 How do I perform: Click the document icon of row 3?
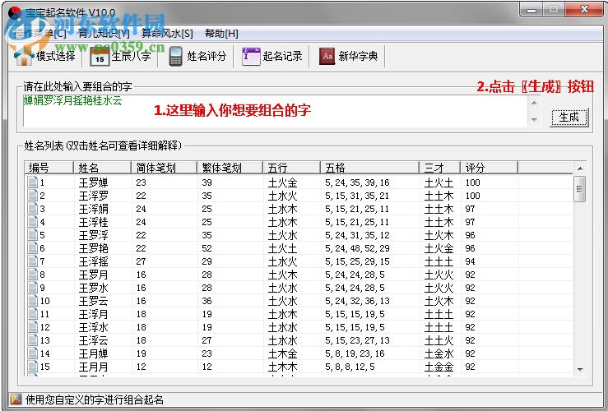33,209
